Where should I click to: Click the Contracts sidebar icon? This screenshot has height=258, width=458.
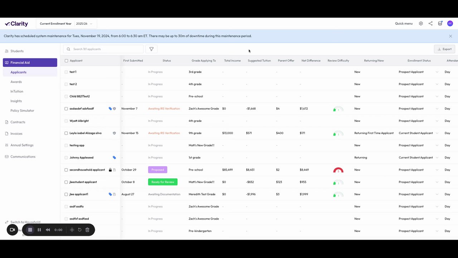[7, 122]
